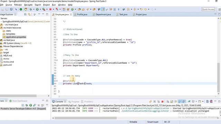The height and width of the screenshot is (124, 221).
Task: Click the Back navigation arrow in toolbar
Action: click(145, 9)
